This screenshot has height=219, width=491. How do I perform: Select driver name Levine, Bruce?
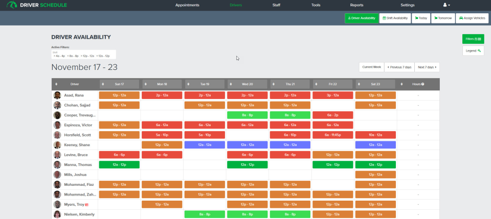click(x=76, y=155)
